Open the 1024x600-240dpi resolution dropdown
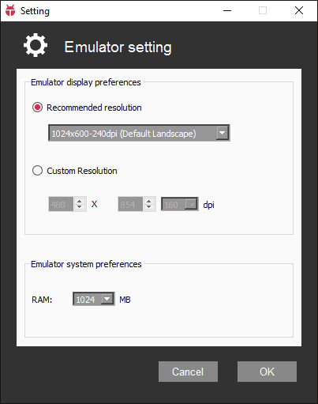 point(139,133)
